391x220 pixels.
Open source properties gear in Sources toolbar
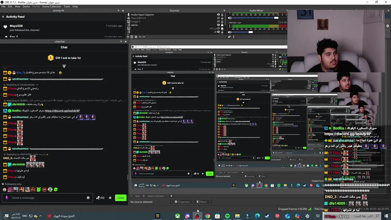(136, 37)
